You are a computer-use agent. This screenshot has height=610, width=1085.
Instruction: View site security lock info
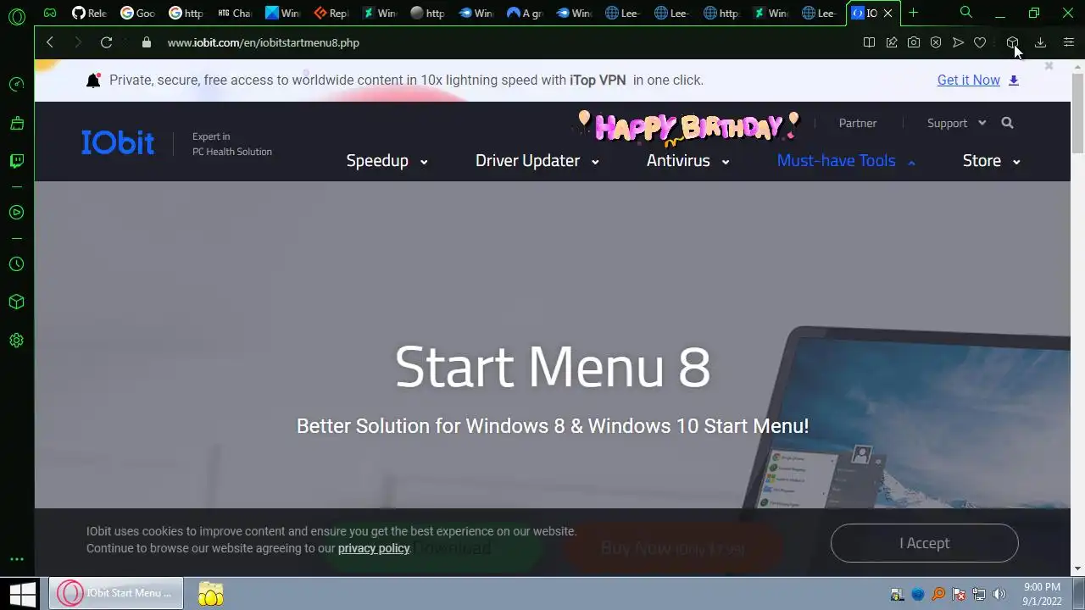(x=146, y=42)
